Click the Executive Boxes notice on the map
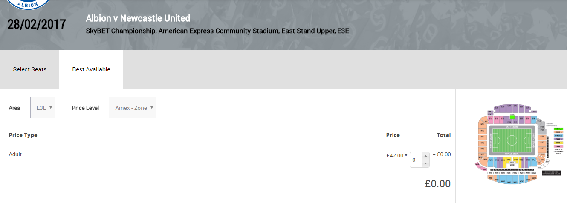Screen dimensions: 567x203 (x=551, y=173)
